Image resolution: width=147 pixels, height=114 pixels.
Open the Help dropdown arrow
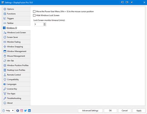(13, 111)
